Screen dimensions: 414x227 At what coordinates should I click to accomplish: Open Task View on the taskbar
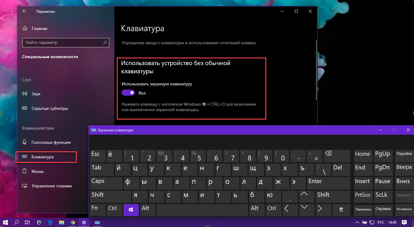coord(28,222)
